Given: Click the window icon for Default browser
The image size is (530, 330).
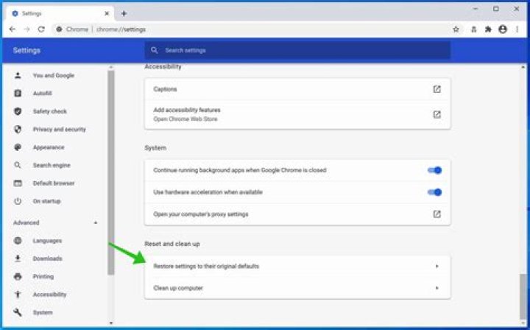Looking at the screenshot, I should (18, 183).
